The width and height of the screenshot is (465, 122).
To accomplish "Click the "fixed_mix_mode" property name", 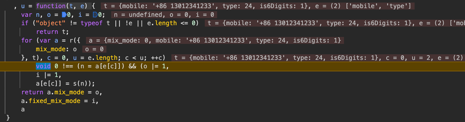I will [54, 101].
